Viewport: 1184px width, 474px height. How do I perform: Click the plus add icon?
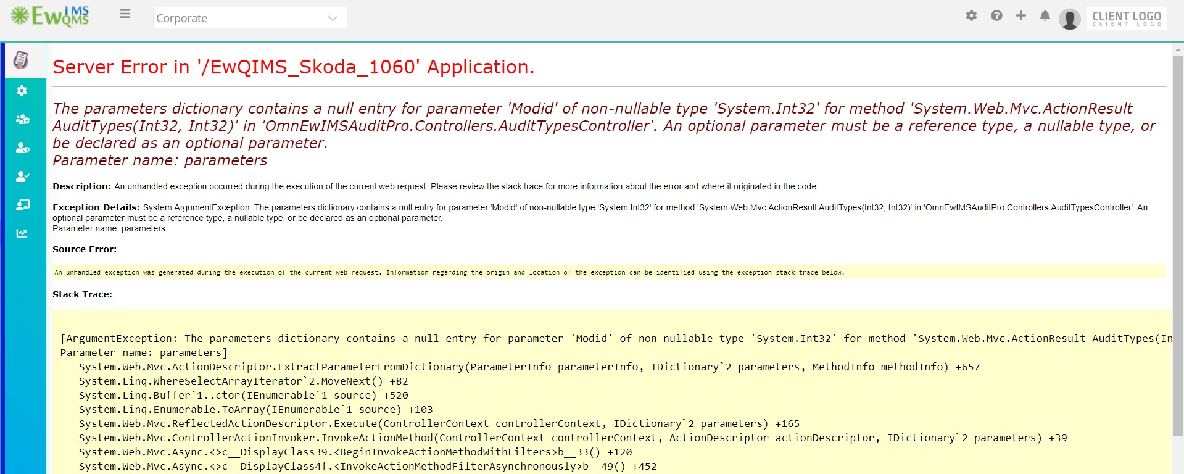point(1021,15)
